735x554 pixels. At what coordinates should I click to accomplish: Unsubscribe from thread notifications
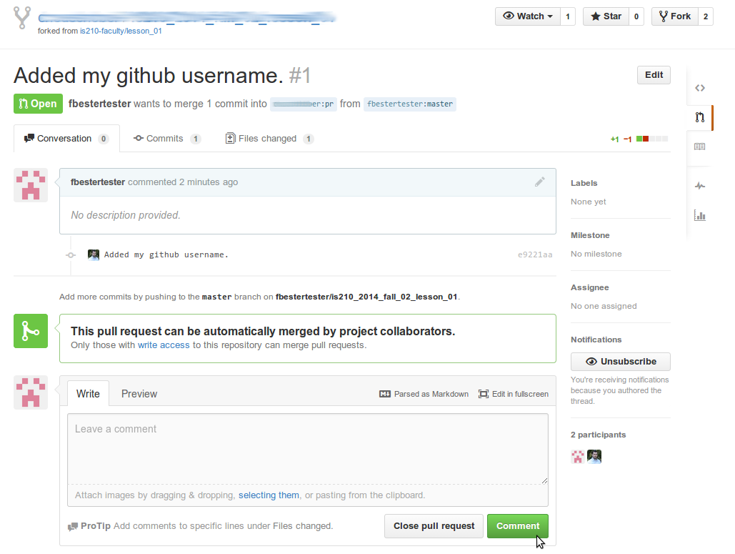coord(620,361)
